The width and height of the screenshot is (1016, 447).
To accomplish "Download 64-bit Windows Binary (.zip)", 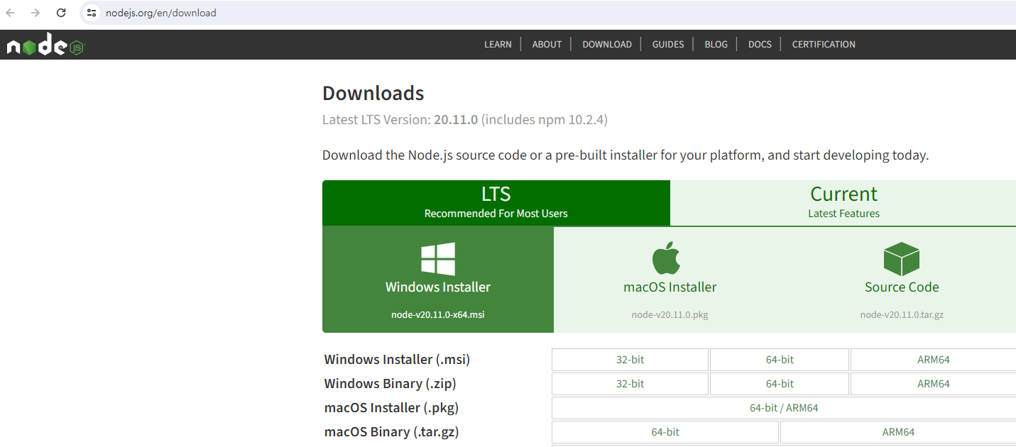I will [780, 384].
